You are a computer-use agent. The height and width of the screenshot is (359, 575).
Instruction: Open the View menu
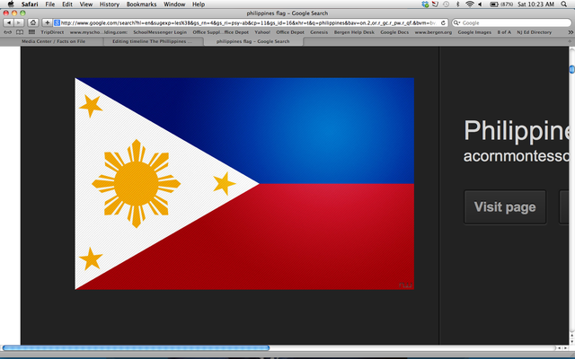pyautogui.click(x=86, y=4)
